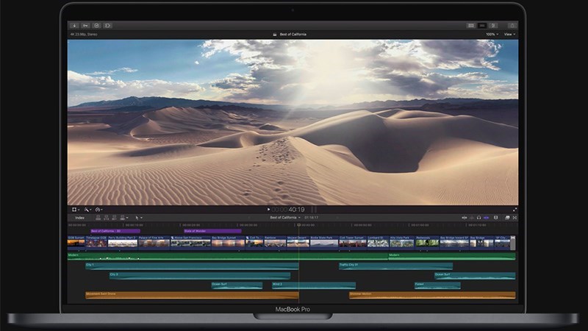Toggle video and audio skimming icon
Viewport: 588px width, 331px height.
point(465,217)
